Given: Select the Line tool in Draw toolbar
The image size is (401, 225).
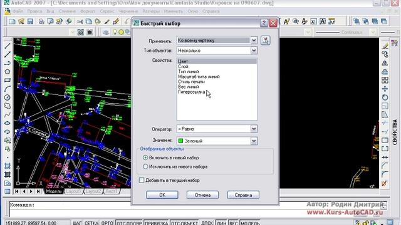Looking at the screenshot, I should pyautogui.click(x=7, y=46).
